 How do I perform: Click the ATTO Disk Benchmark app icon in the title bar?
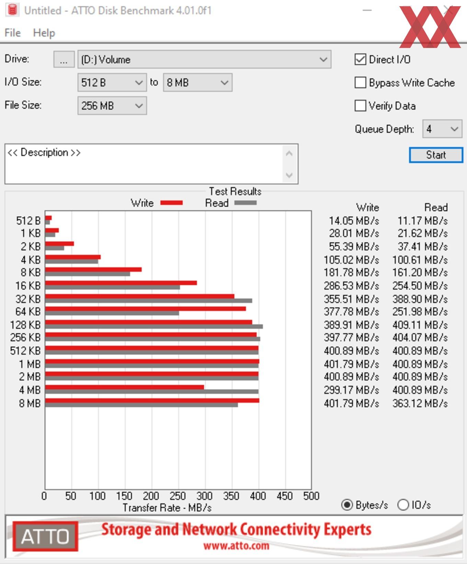pyautogui.click(x=13, y=10)
